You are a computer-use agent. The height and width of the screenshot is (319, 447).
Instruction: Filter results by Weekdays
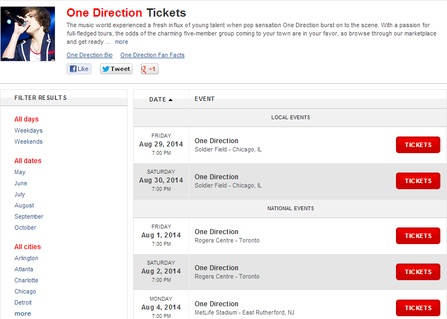[28, 131]
